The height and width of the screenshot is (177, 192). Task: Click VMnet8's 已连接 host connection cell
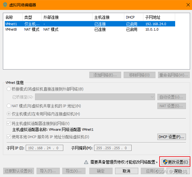(100, 29)
